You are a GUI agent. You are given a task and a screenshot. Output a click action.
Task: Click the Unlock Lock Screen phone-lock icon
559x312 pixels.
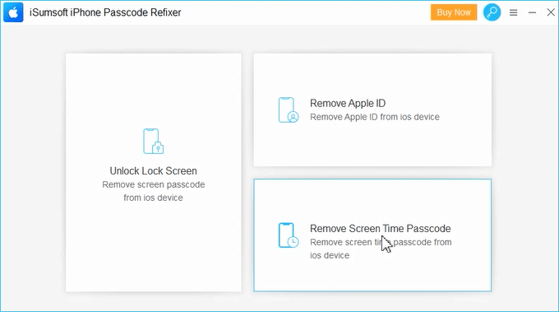tap(153, 142)
